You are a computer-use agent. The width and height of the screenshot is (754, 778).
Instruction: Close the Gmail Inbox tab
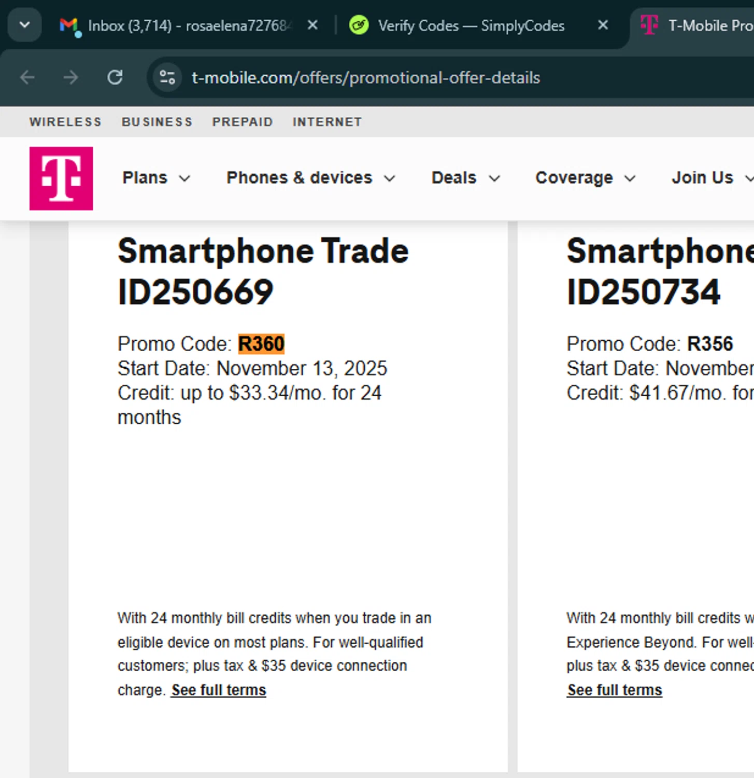[312, 25]
